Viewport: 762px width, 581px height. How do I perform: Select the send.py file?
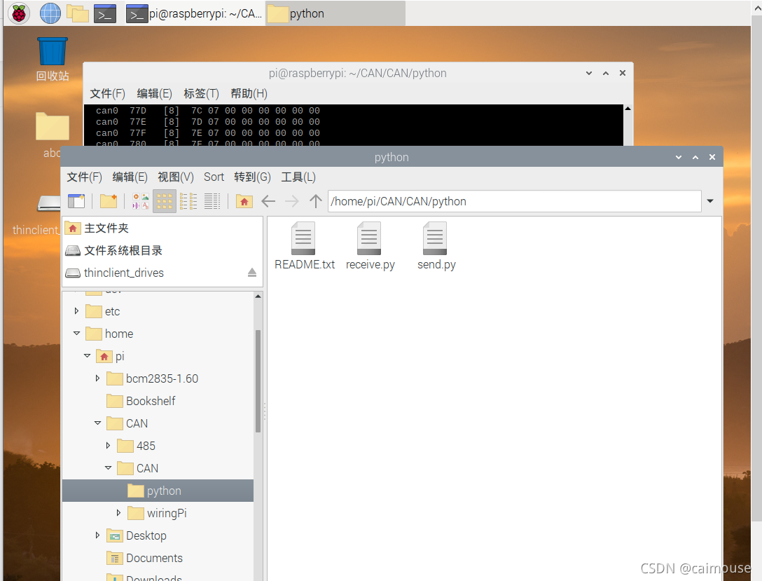[436, 246]
